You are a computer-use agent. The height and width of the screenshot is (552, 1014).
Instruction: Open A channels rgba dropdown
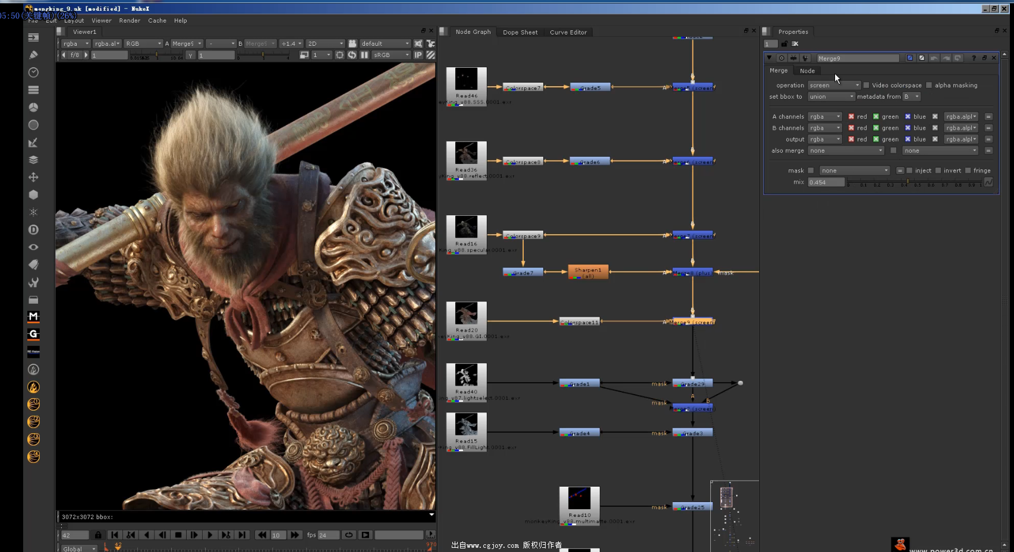825,116
